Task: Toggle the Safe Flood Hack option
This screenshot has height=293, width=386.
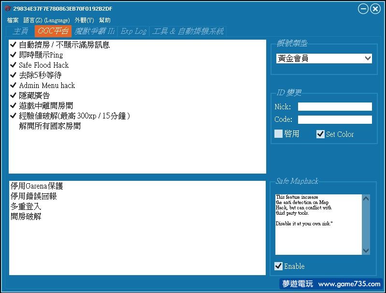Action: coord(14,65)
